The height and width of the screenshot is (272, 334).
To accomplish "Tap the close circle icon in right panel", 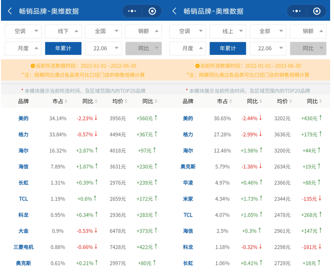I will 317,11.
